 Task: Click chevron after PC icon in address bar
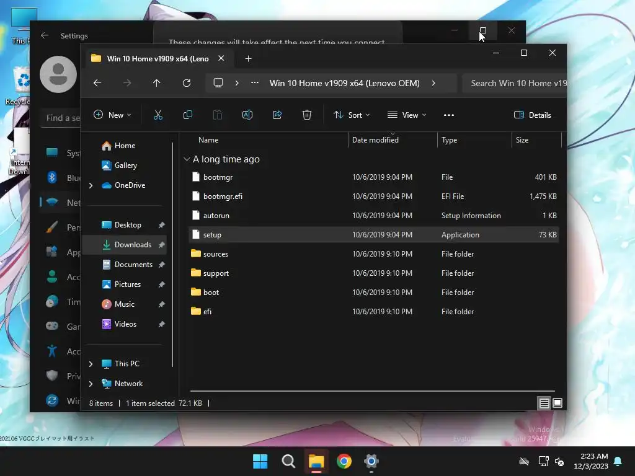pos(237,83)
